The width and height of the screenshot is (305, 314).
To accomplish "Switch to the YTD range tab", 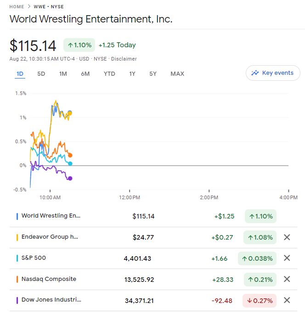I will click(109, 74).
